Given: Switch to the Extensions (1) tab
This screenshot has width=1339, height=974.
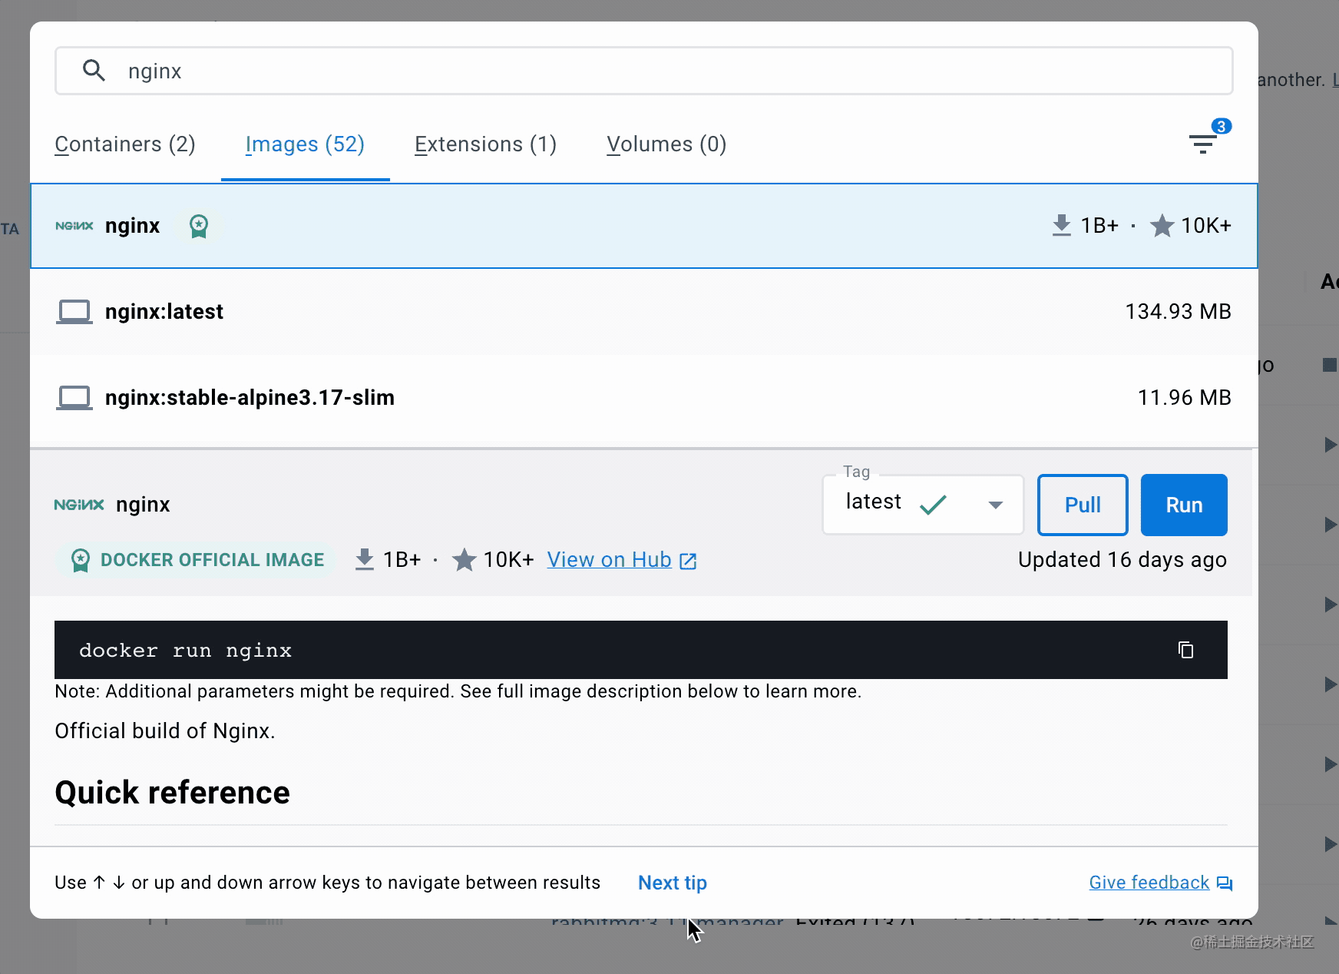Looking at the screenshot, I should click(485, 144).
